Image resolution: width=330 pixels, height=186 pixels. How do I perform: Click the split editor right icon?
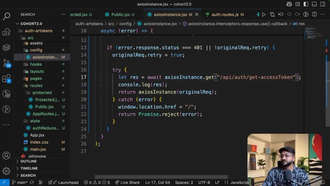click(314, 15)
